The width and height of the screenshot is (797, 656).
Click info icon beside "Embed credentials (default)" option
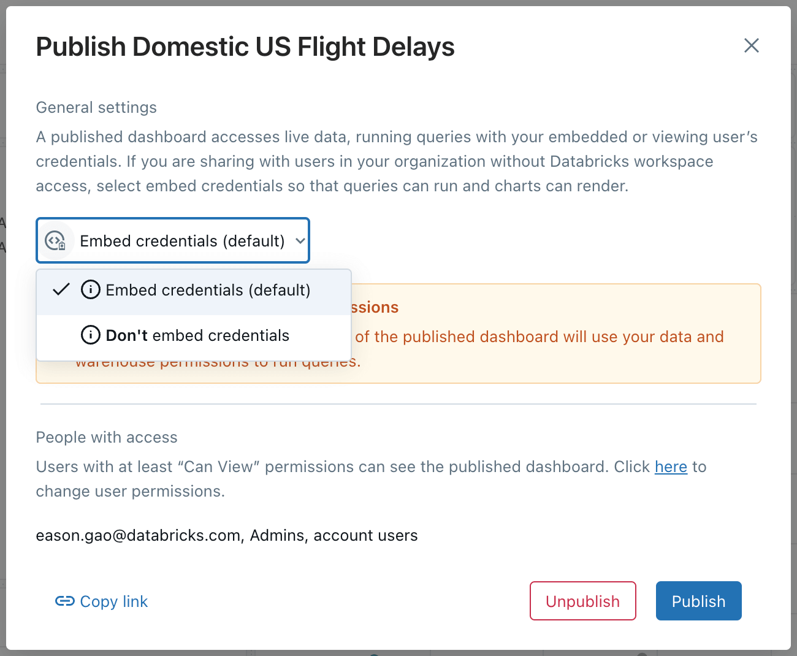click(91, 289)
